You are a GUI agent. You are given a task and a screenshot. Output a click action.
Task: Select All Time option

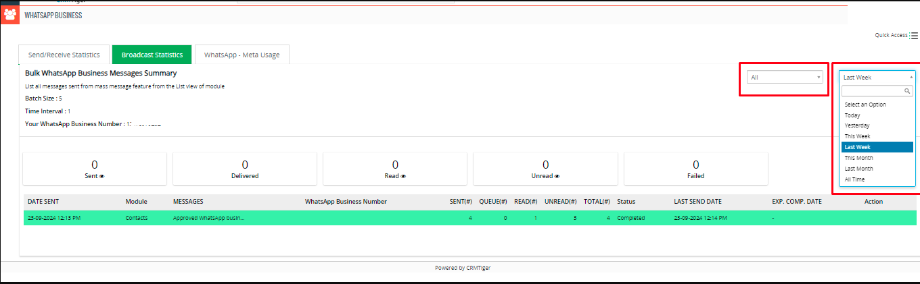[x=877, y=179]
